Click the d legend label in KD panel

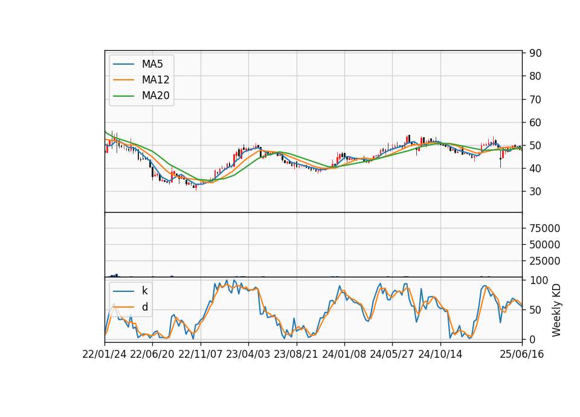(x=144, y=307)
